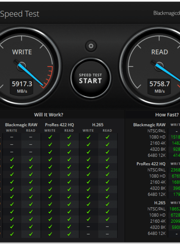The height and width of the screenshot is (244, 180).
Task: Click NTSC/PAL under How Fast ProRes 422 HQ
Action: coord(156,170)
